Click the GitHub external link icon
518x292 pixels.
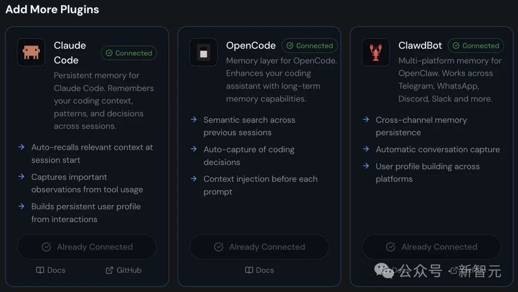point(109,270)
